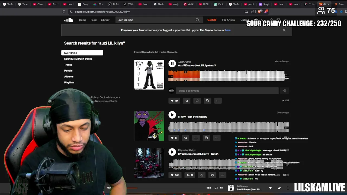Repost the Auzi515-apes track
The image size is (347, 195).
point(187,100)
